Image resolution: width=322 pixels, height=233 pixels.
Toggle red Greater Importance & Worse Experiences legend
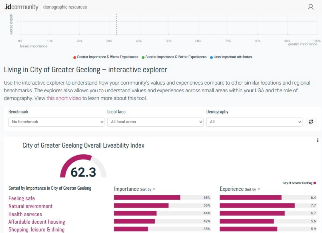(106, 57)
